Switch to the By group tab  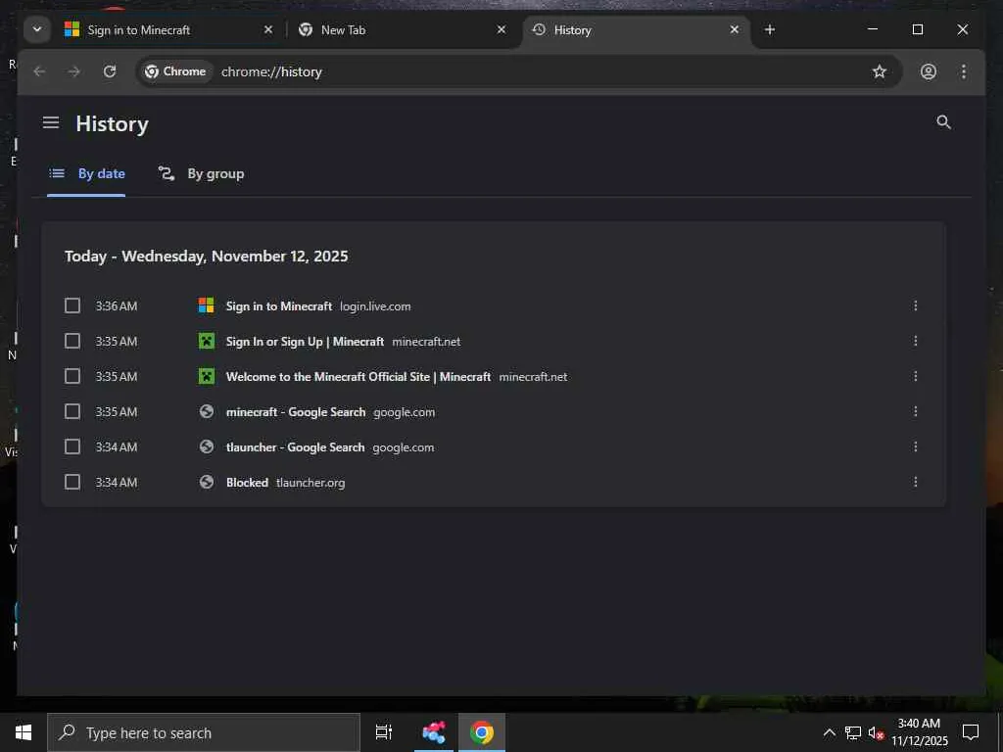pos(202,174)
